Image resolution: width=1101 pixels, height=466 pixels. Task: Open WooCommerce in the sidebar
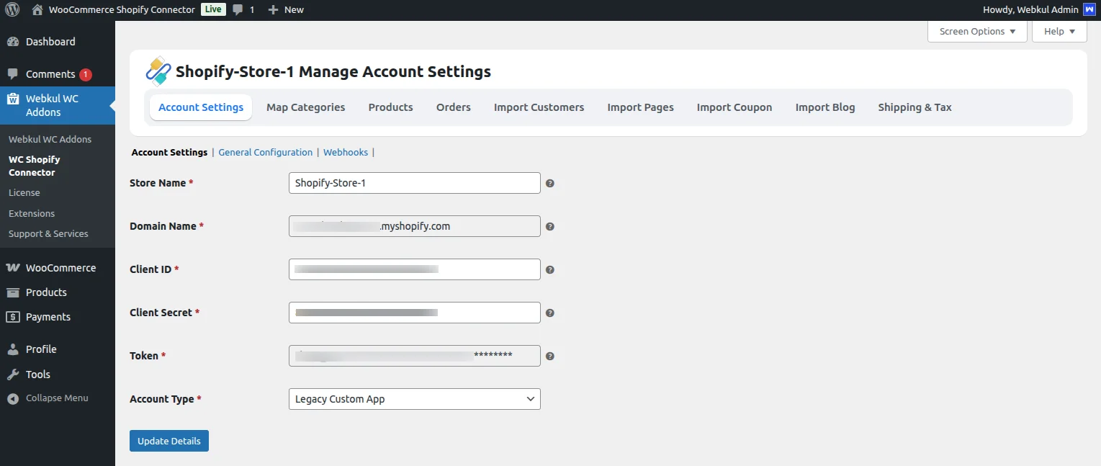click(x=60, y=268)
